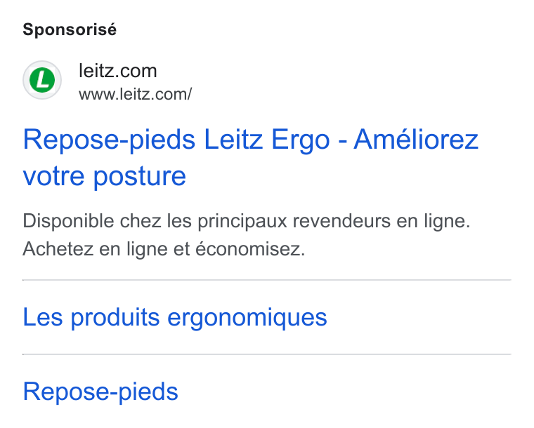The image size is (534, 428).
Task: Click the 'Sponsorisé' label
Action: click(x=70, y=29)
